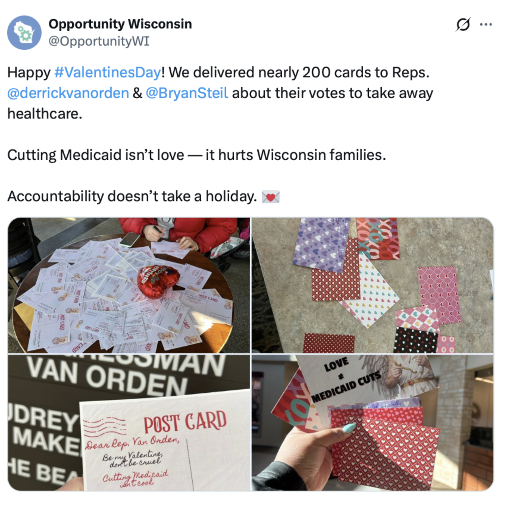Click the @OpportunityWI handle
This screenshot has height=507, width=507.
pyautogui.click(x=99, y=41)
